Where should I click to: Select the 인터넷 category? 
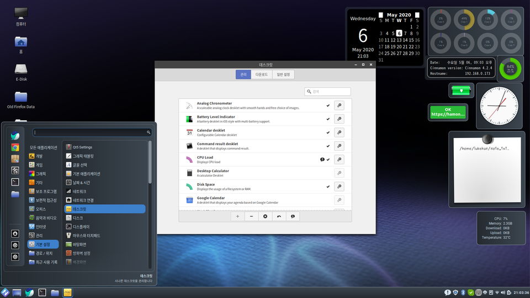[43, 227]
